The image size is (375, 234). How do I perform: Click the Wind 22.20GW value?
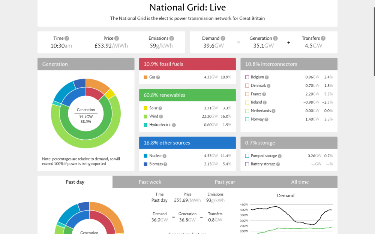pyautogui.click(x=210, y=116)
